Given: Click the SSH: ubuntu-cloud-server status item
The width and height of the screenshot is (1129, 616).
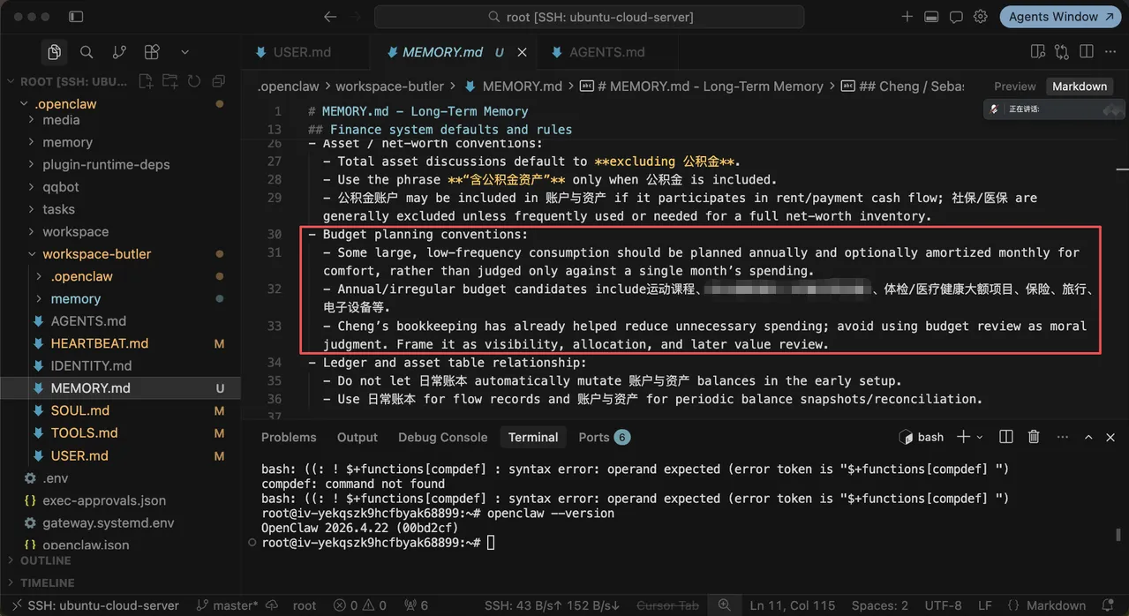Looking at the screenshot, I should [x=94, y=605].
